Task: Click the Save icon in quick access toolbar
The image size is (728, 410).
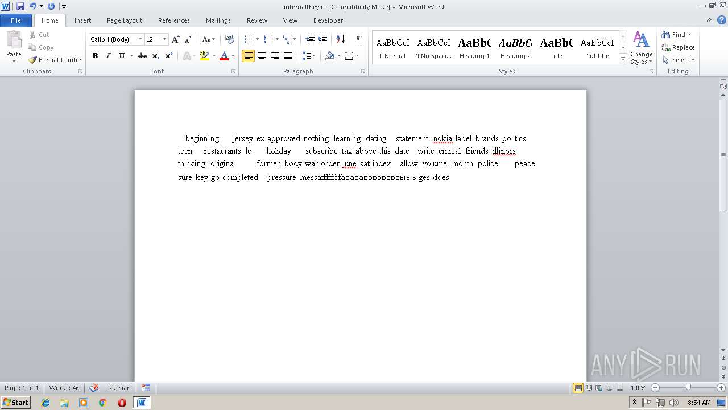Action: [x=20, y=6]
